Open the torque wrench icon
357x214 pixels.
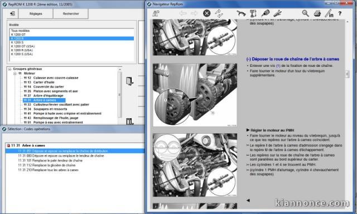point(240,13)
